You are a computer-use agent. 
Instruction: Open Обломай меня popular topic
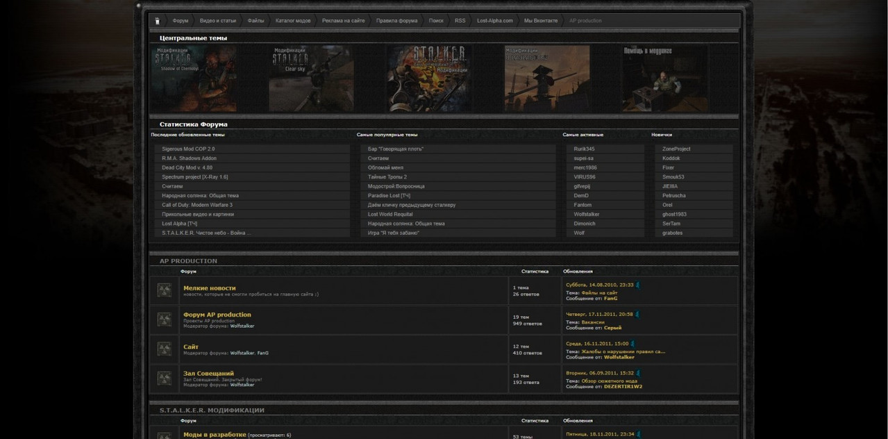tap(385, 167)
